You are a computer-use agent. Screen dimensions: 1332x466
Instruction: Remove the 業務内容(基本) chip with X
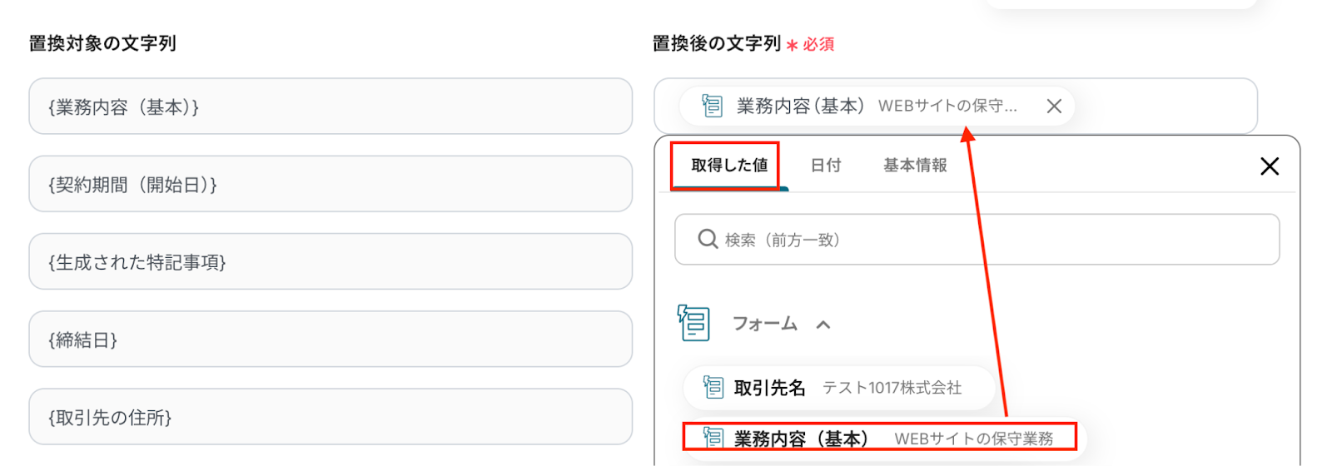[1053, 107]
